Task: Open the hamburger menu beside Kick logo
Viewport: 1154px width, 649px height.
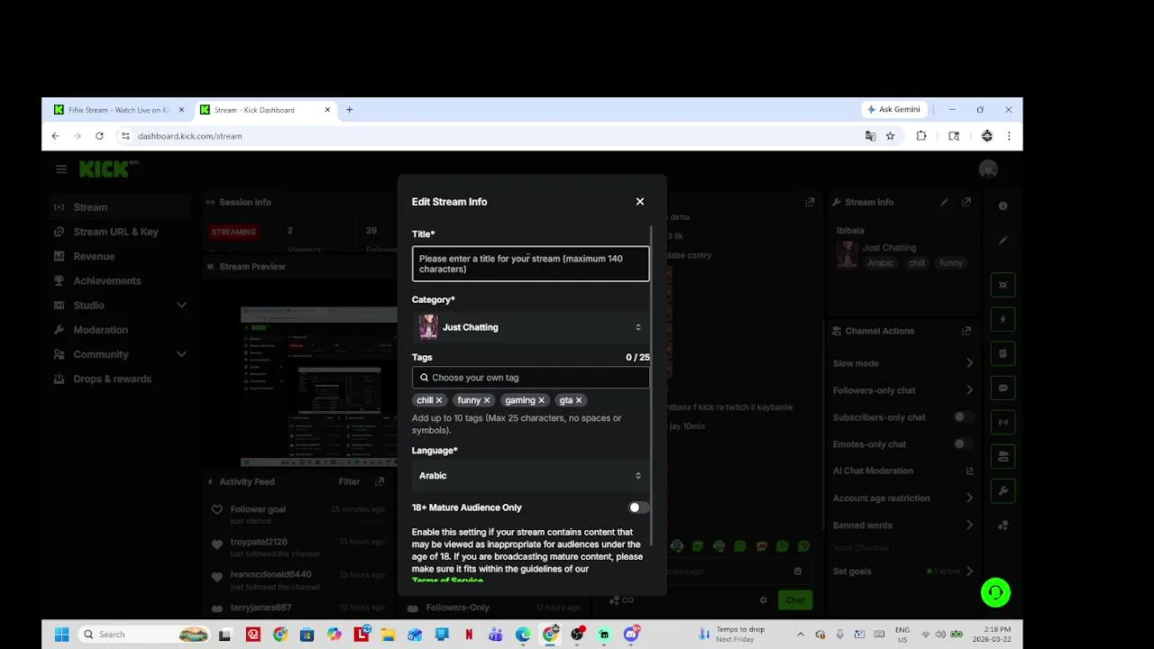Action: [61, 169]
